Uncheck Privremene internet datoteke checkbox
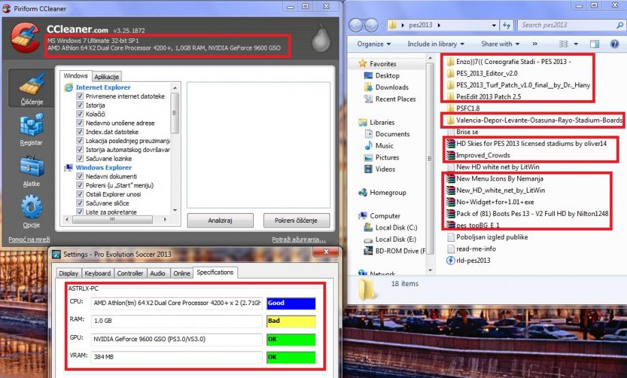627x378 pixels. (x=81, y=97)
